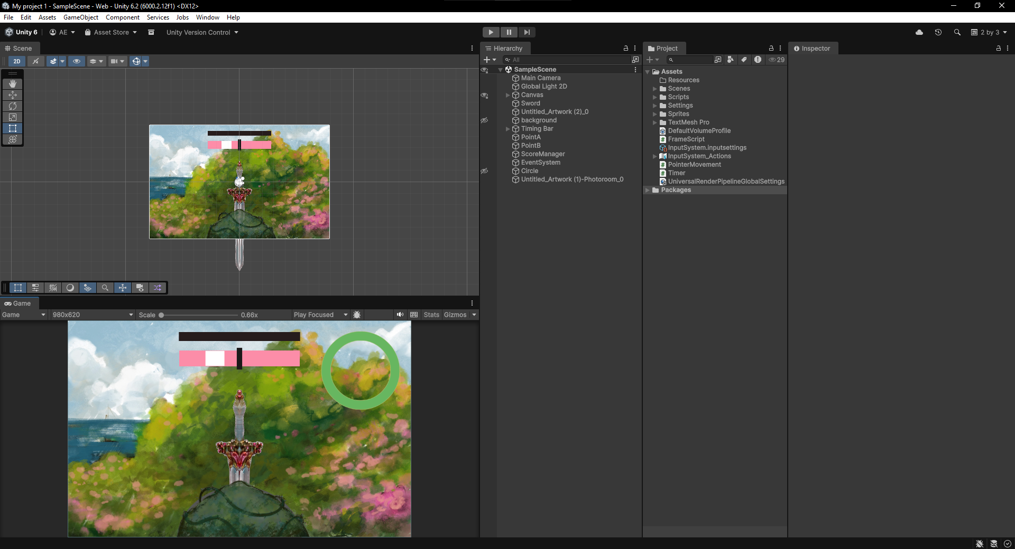Select the Scale tool in Scene

(x=13, y=117)
